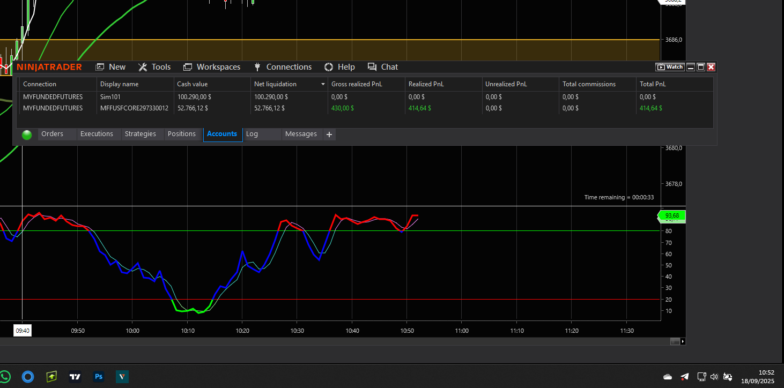
Task: Switch to the Positions tab
Action: coord(181,134)
